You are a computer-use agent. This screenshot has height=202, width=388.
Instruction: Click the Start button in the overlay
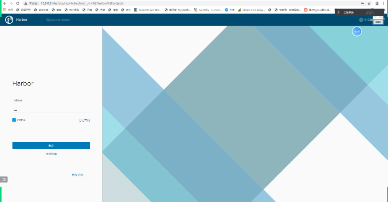pyautogui.click(x=378, y=22)
